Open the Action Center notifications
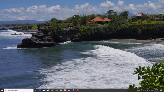 161,90
